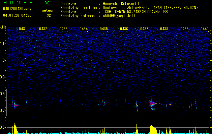Click the 0438 time marker

[164, 28]
